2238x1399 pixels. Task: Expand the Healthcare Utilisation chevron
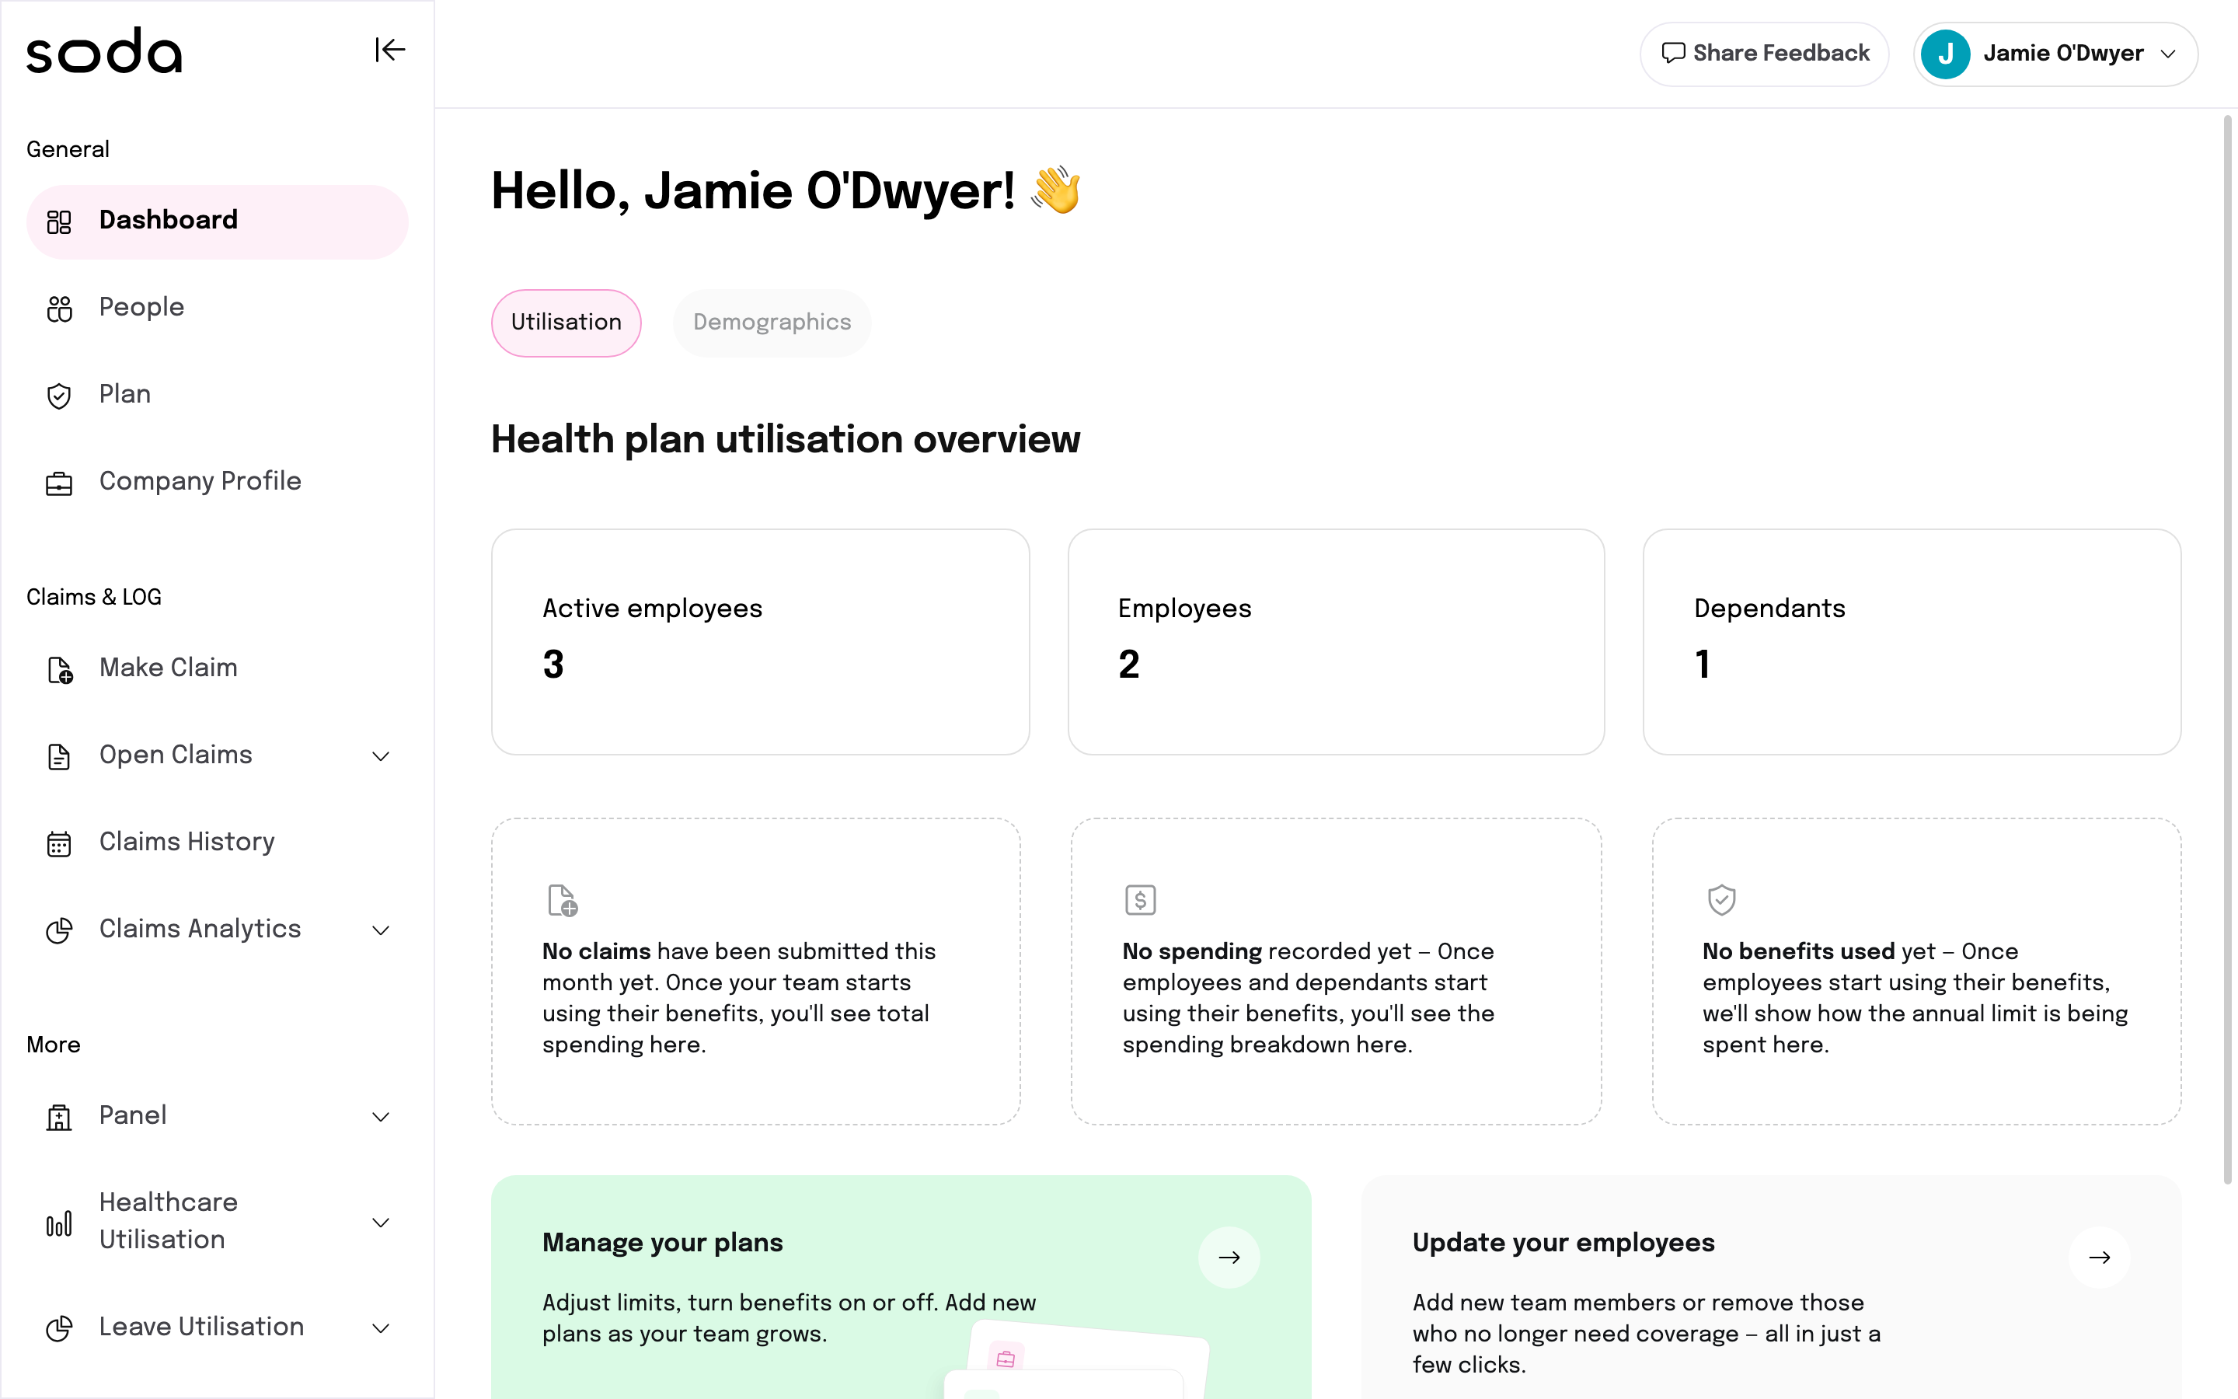coord(380,1223)
